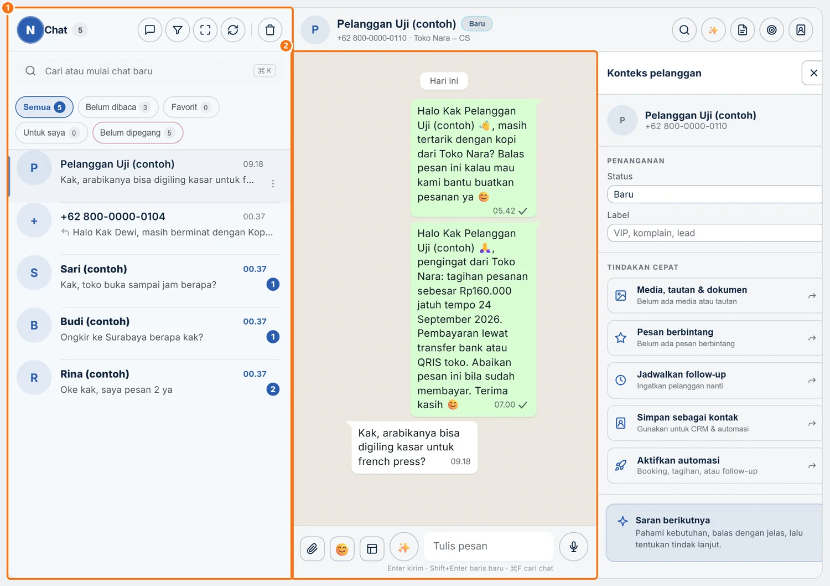Image resolution: width=830 pixels, height=586 pixels.
Task: Open the funnel filter icon above chat list
Action: point(178,30)
